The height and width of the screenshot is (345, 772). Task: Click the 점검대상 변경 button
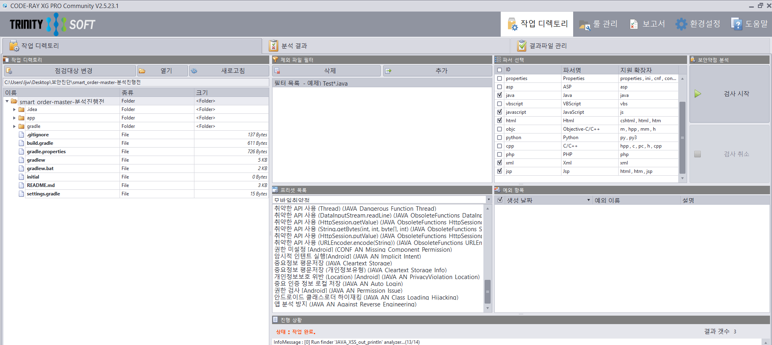tap(70, 71)
